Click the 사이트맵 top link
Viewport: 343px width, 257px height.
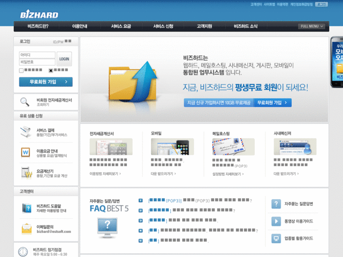[x=269, y=4]
